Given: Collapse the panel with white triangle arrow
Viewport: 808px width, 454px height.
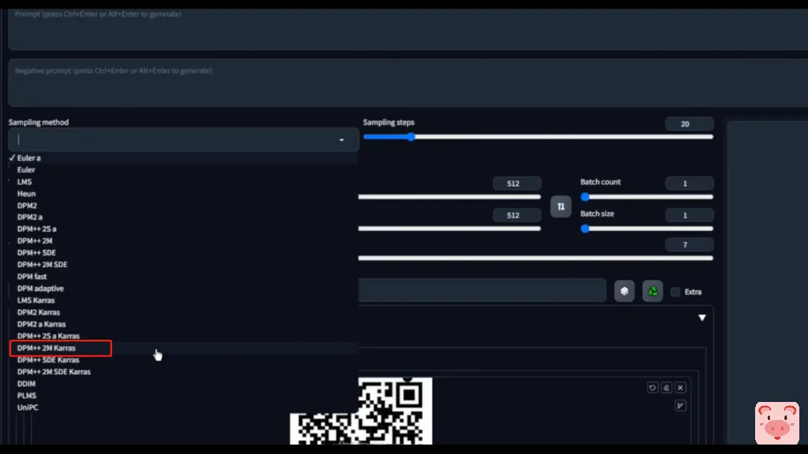Looking at the screenshot, I should (701, 318).
